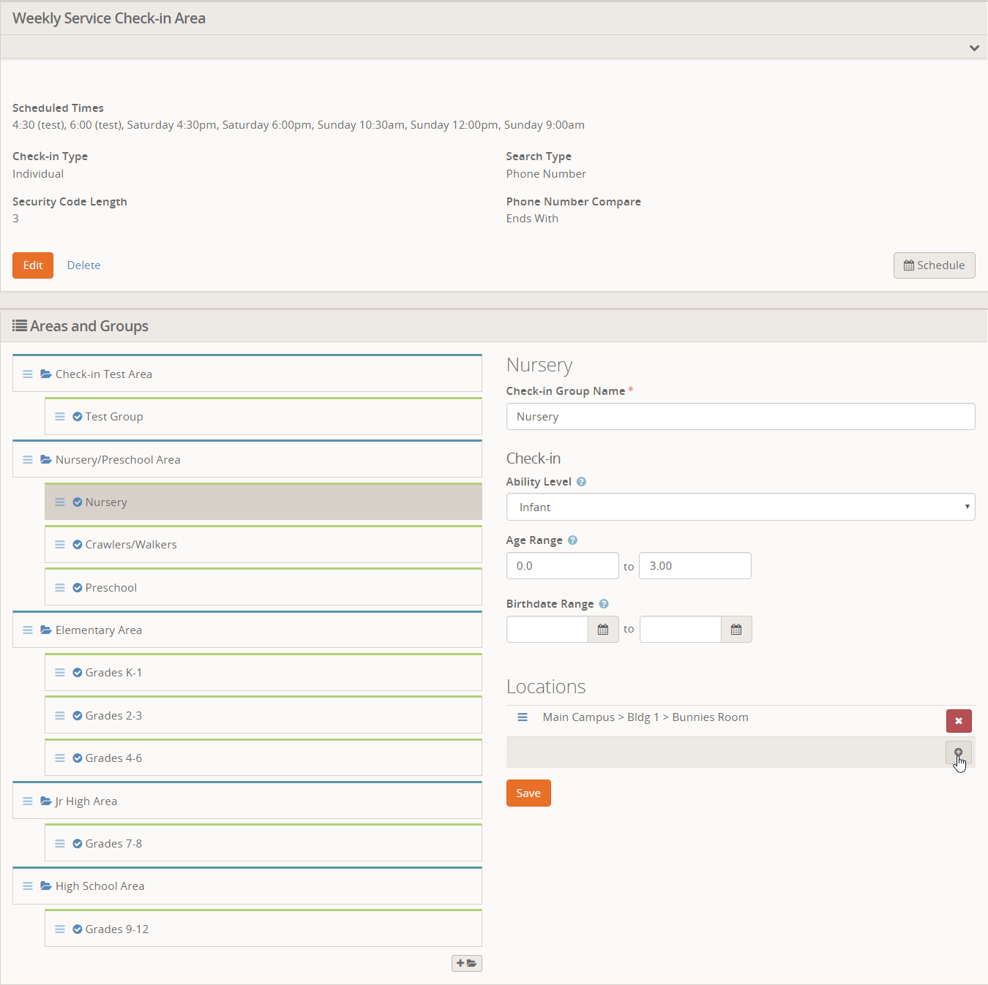Open the Ability Level dropdown
988x985 pixels.
point(740,507)
